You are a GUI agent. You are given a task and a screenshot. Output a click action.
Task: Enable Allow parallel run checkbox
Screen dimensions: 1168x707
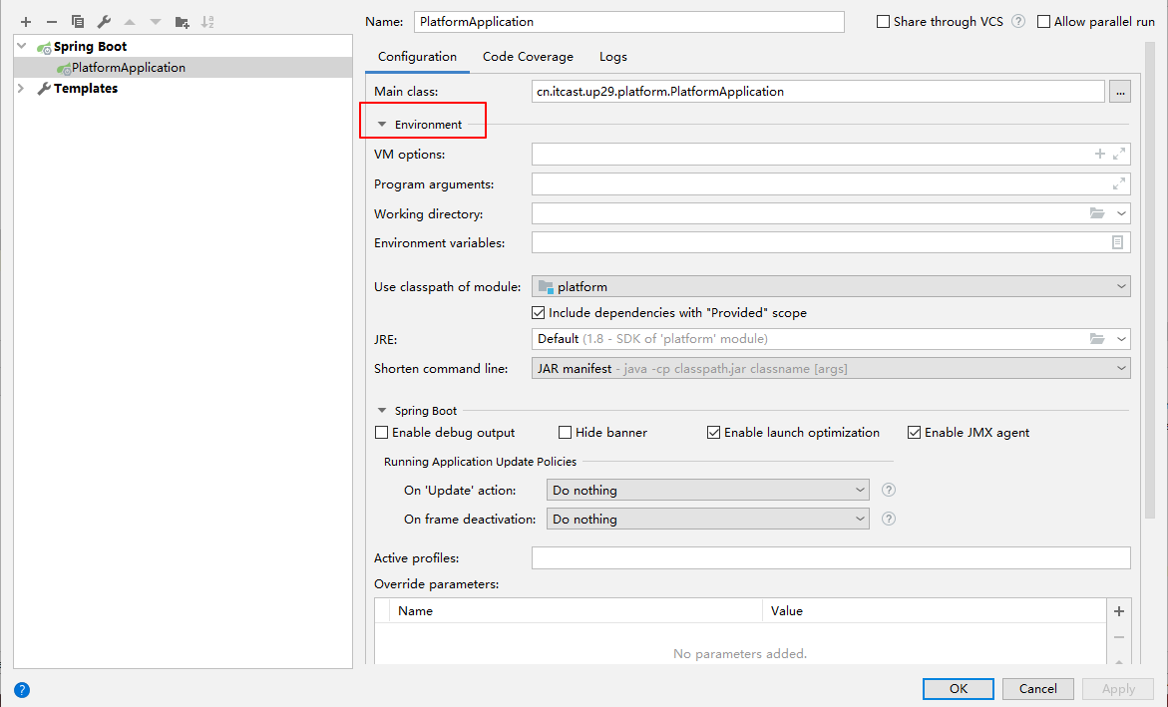pyautogui.click(x=1043, y=22)
